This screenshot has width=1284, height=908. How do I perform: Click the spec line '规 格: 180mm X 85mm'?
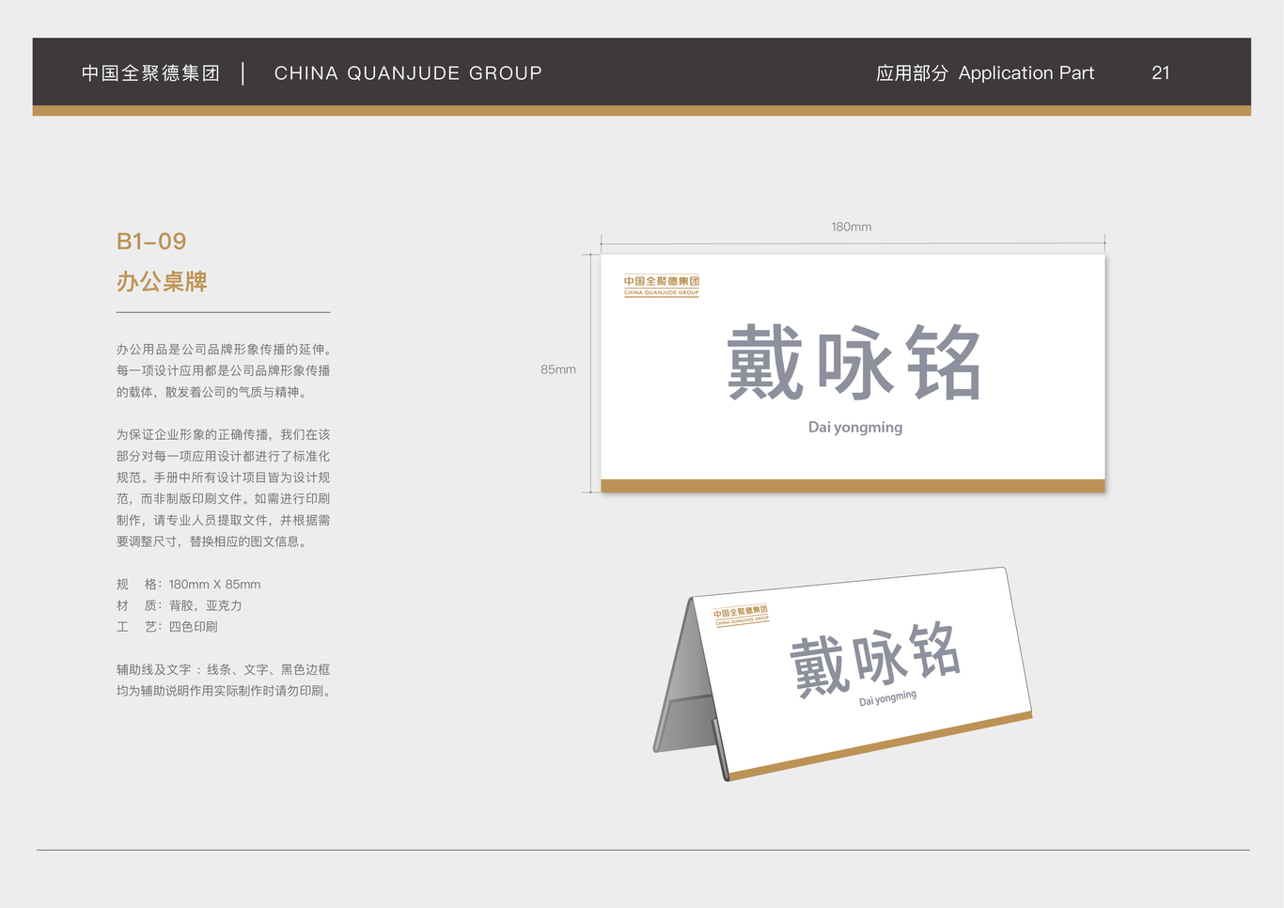point(189,585)
